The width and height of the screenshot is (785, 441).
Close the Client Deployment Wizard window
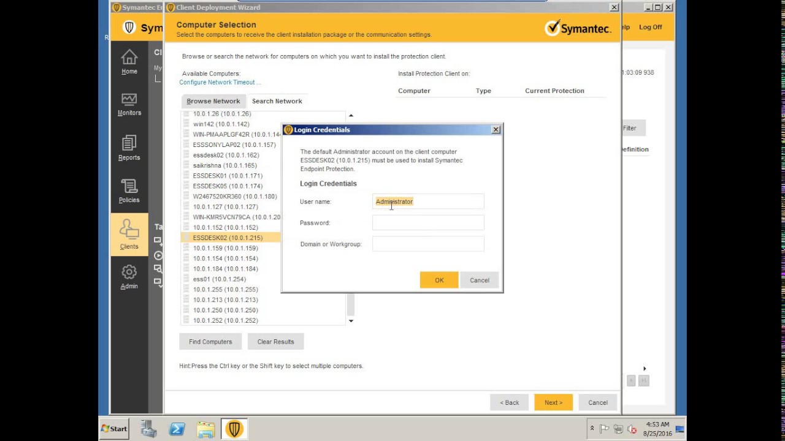(x=614, y=7)
